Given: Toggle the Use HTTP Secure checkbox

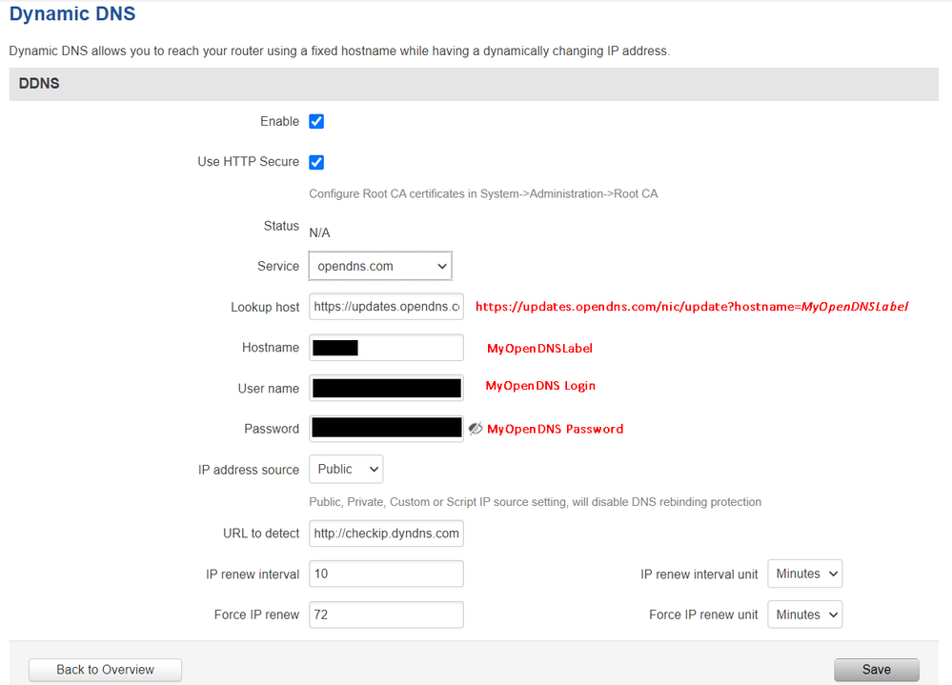Looking at the screenshot, I should point(316,162).
